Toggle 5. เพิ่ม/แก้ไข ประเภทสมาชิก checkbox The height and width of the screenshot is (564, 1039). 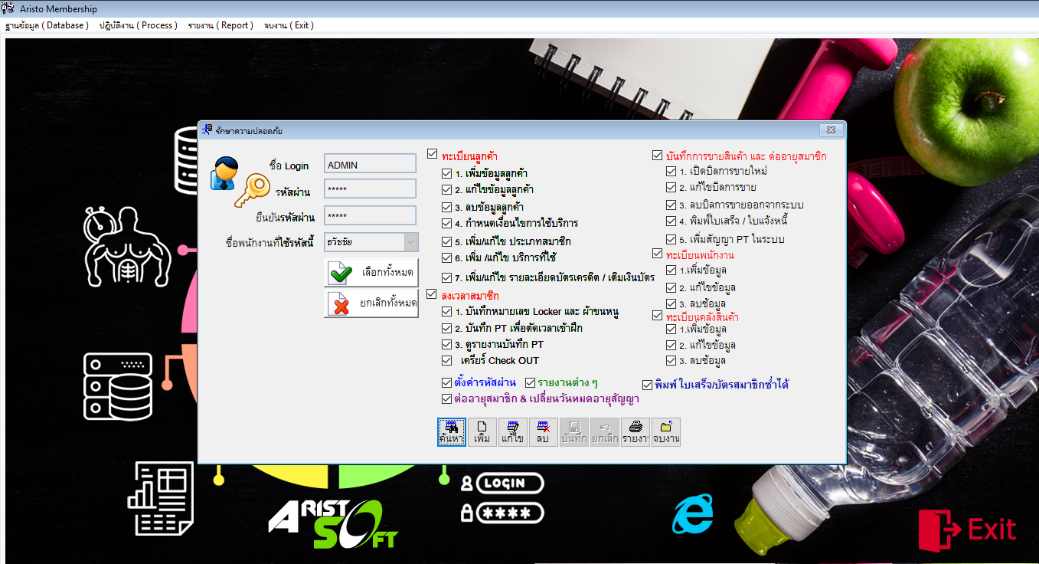pos(447,241)
